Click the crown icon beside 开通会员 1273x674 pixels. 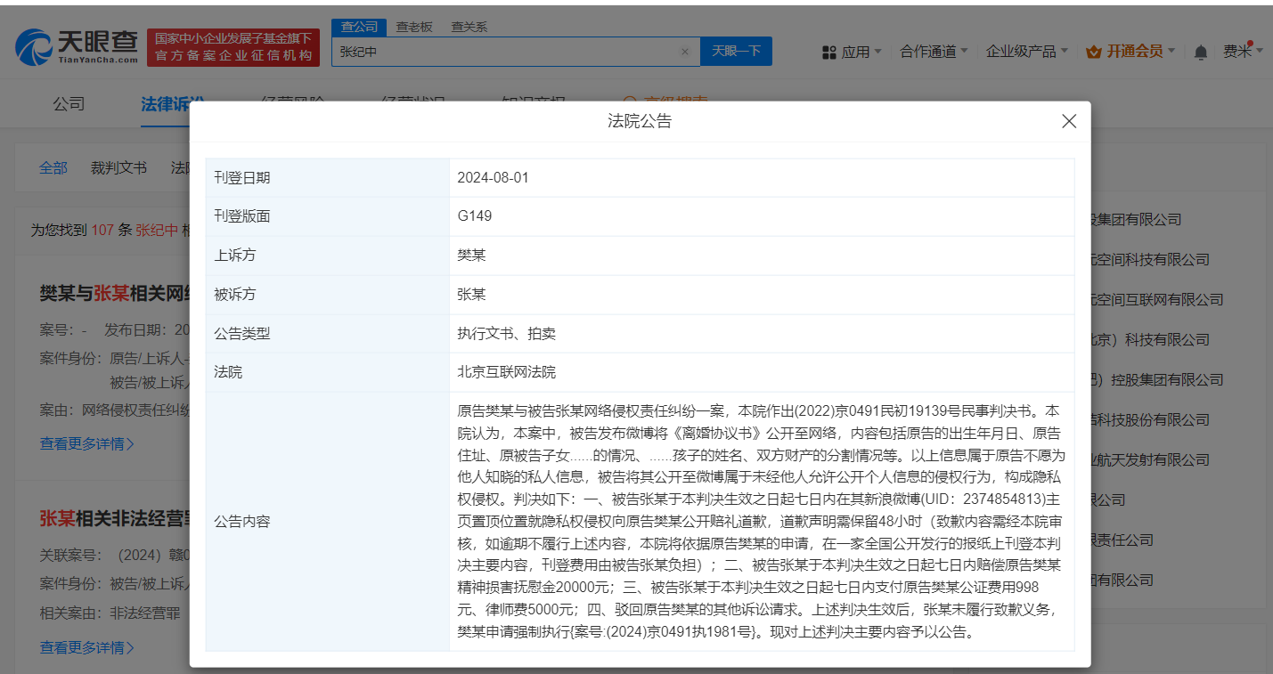point(1092,52)
